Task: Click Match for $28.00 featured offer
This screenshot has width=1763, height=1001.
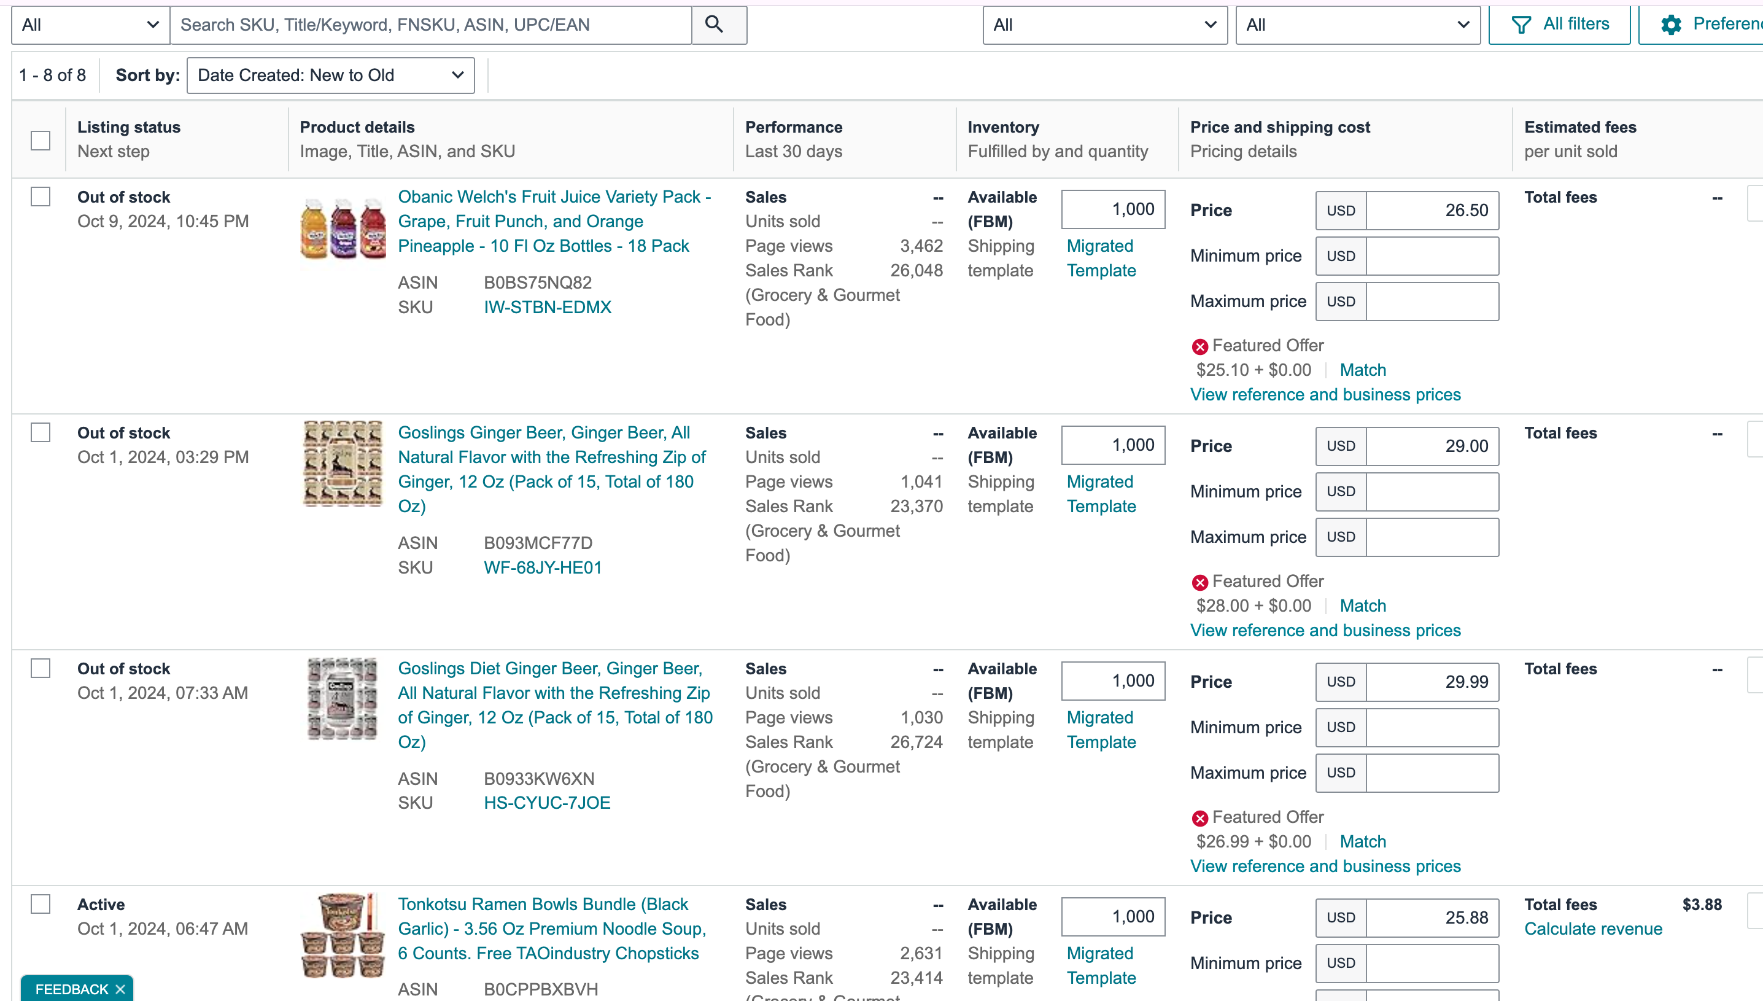Action: [1363, 606]
